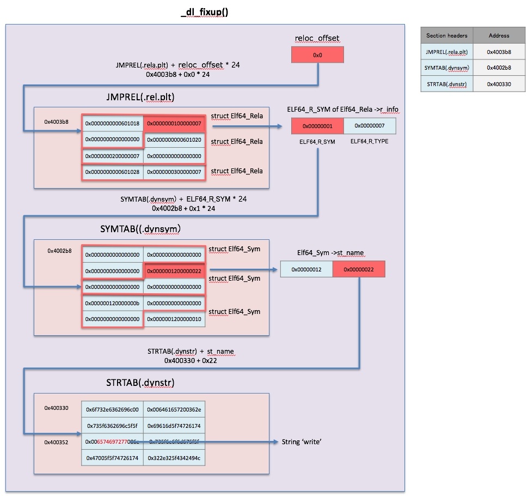
Task: Click the JMPREL(.rela.plt) row in the Section headers table
Action: (x=447, y=52)
